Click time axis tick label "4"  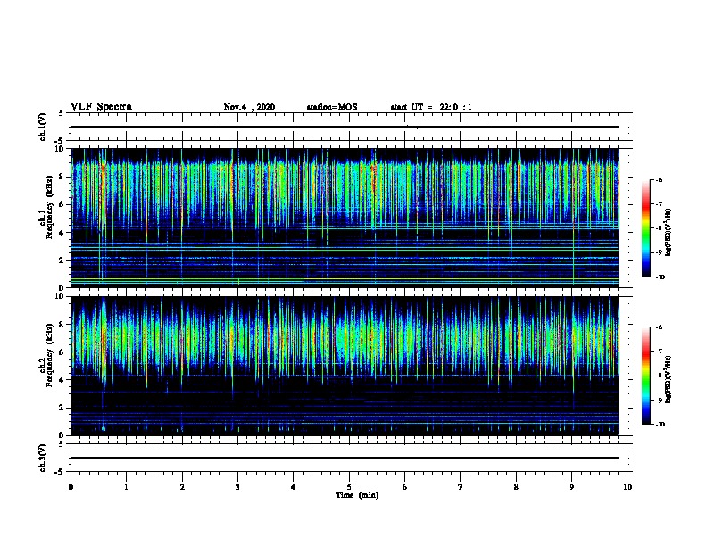[x=294, y=486]
